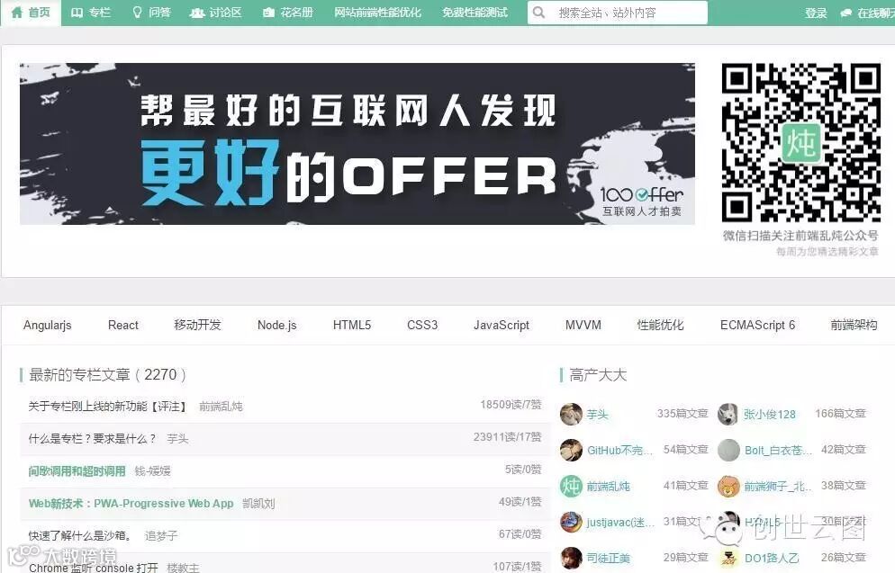Screen dimensions: 895x573
Task: Open the 专栏 nav item
Action: pyautogui.click(x=91, y=13)
